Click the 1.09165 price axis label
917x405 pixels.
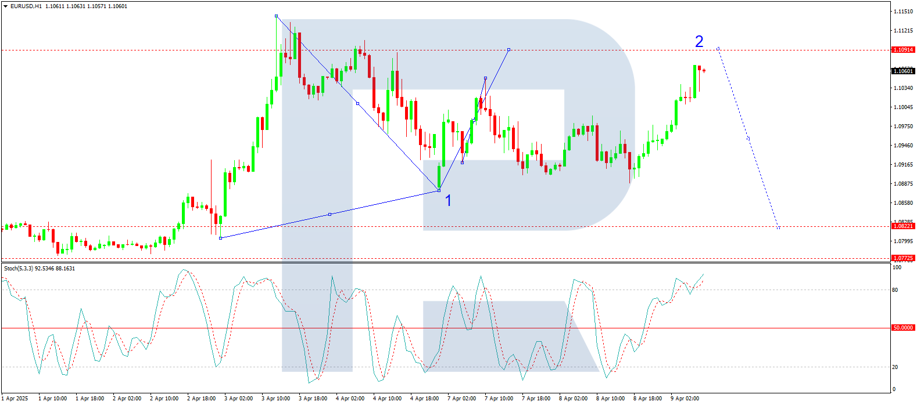click(x=903, y=165)
